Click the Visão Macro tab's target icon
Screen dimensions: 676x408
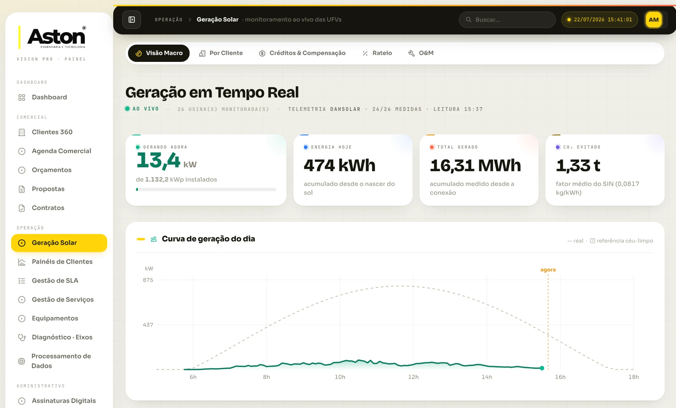tap(139, 53)
